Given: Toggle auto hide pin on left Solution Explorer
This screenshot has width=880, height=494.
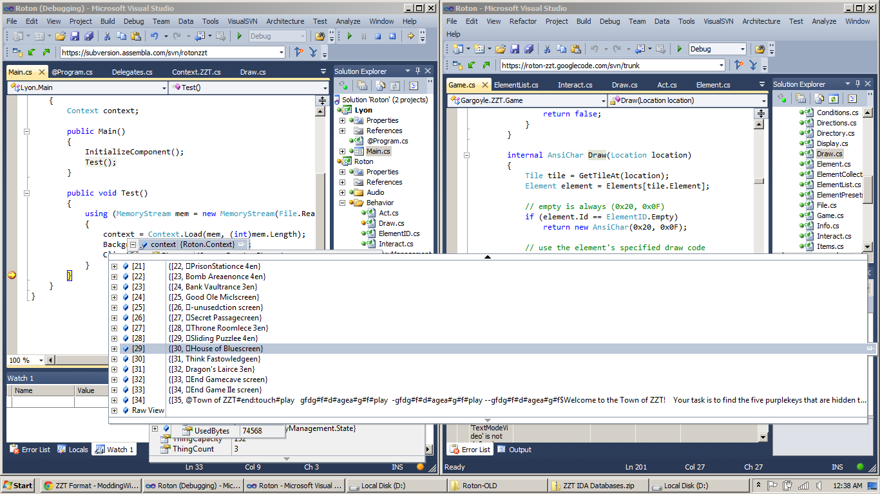Looking at the screenshot, I should tap(417, 71).
